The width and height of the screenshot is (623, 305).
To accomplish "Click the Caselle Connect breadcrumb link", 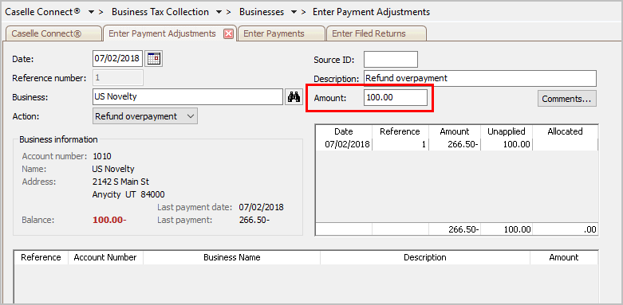I will tap(42, 12).
